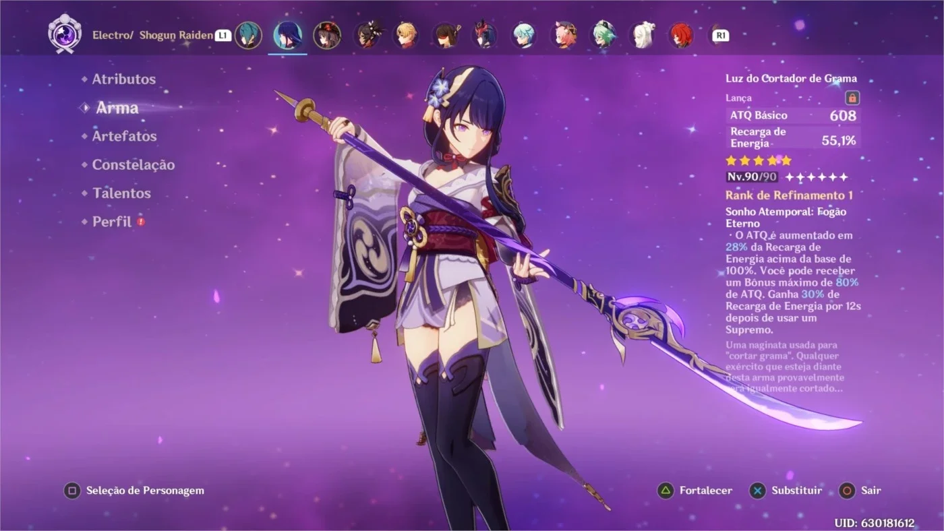944x531 pixels.
Task: Click the weapon name Luz do Cortador de Grama
Action: click(791, 79)
